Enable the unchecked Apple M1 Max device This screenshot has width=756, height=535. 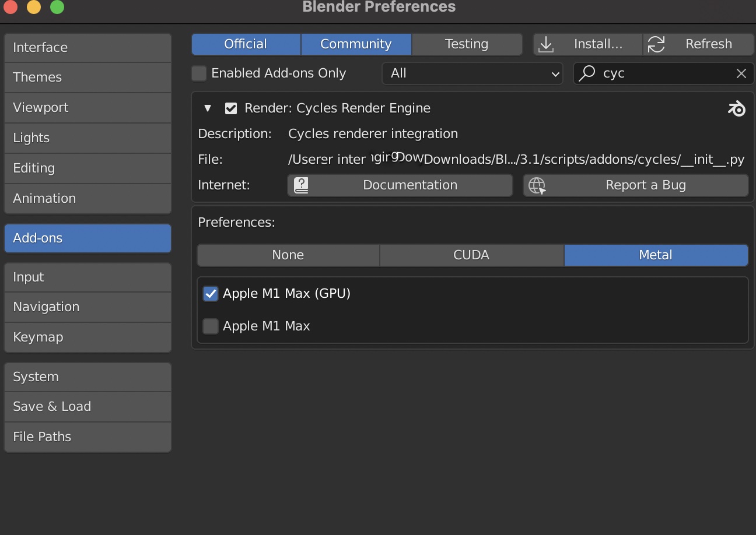pos(211,326)
